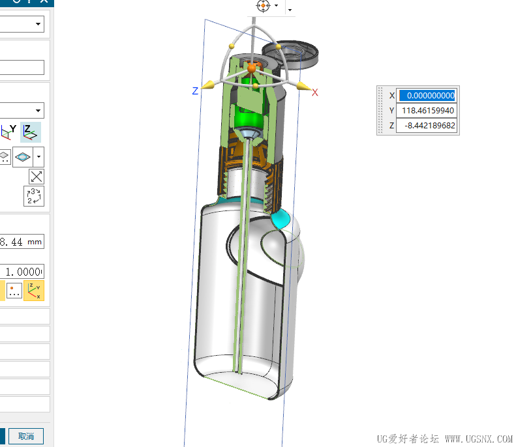
Task: Click the point handle icon with orange dot
Action: (x=14, y=291)
